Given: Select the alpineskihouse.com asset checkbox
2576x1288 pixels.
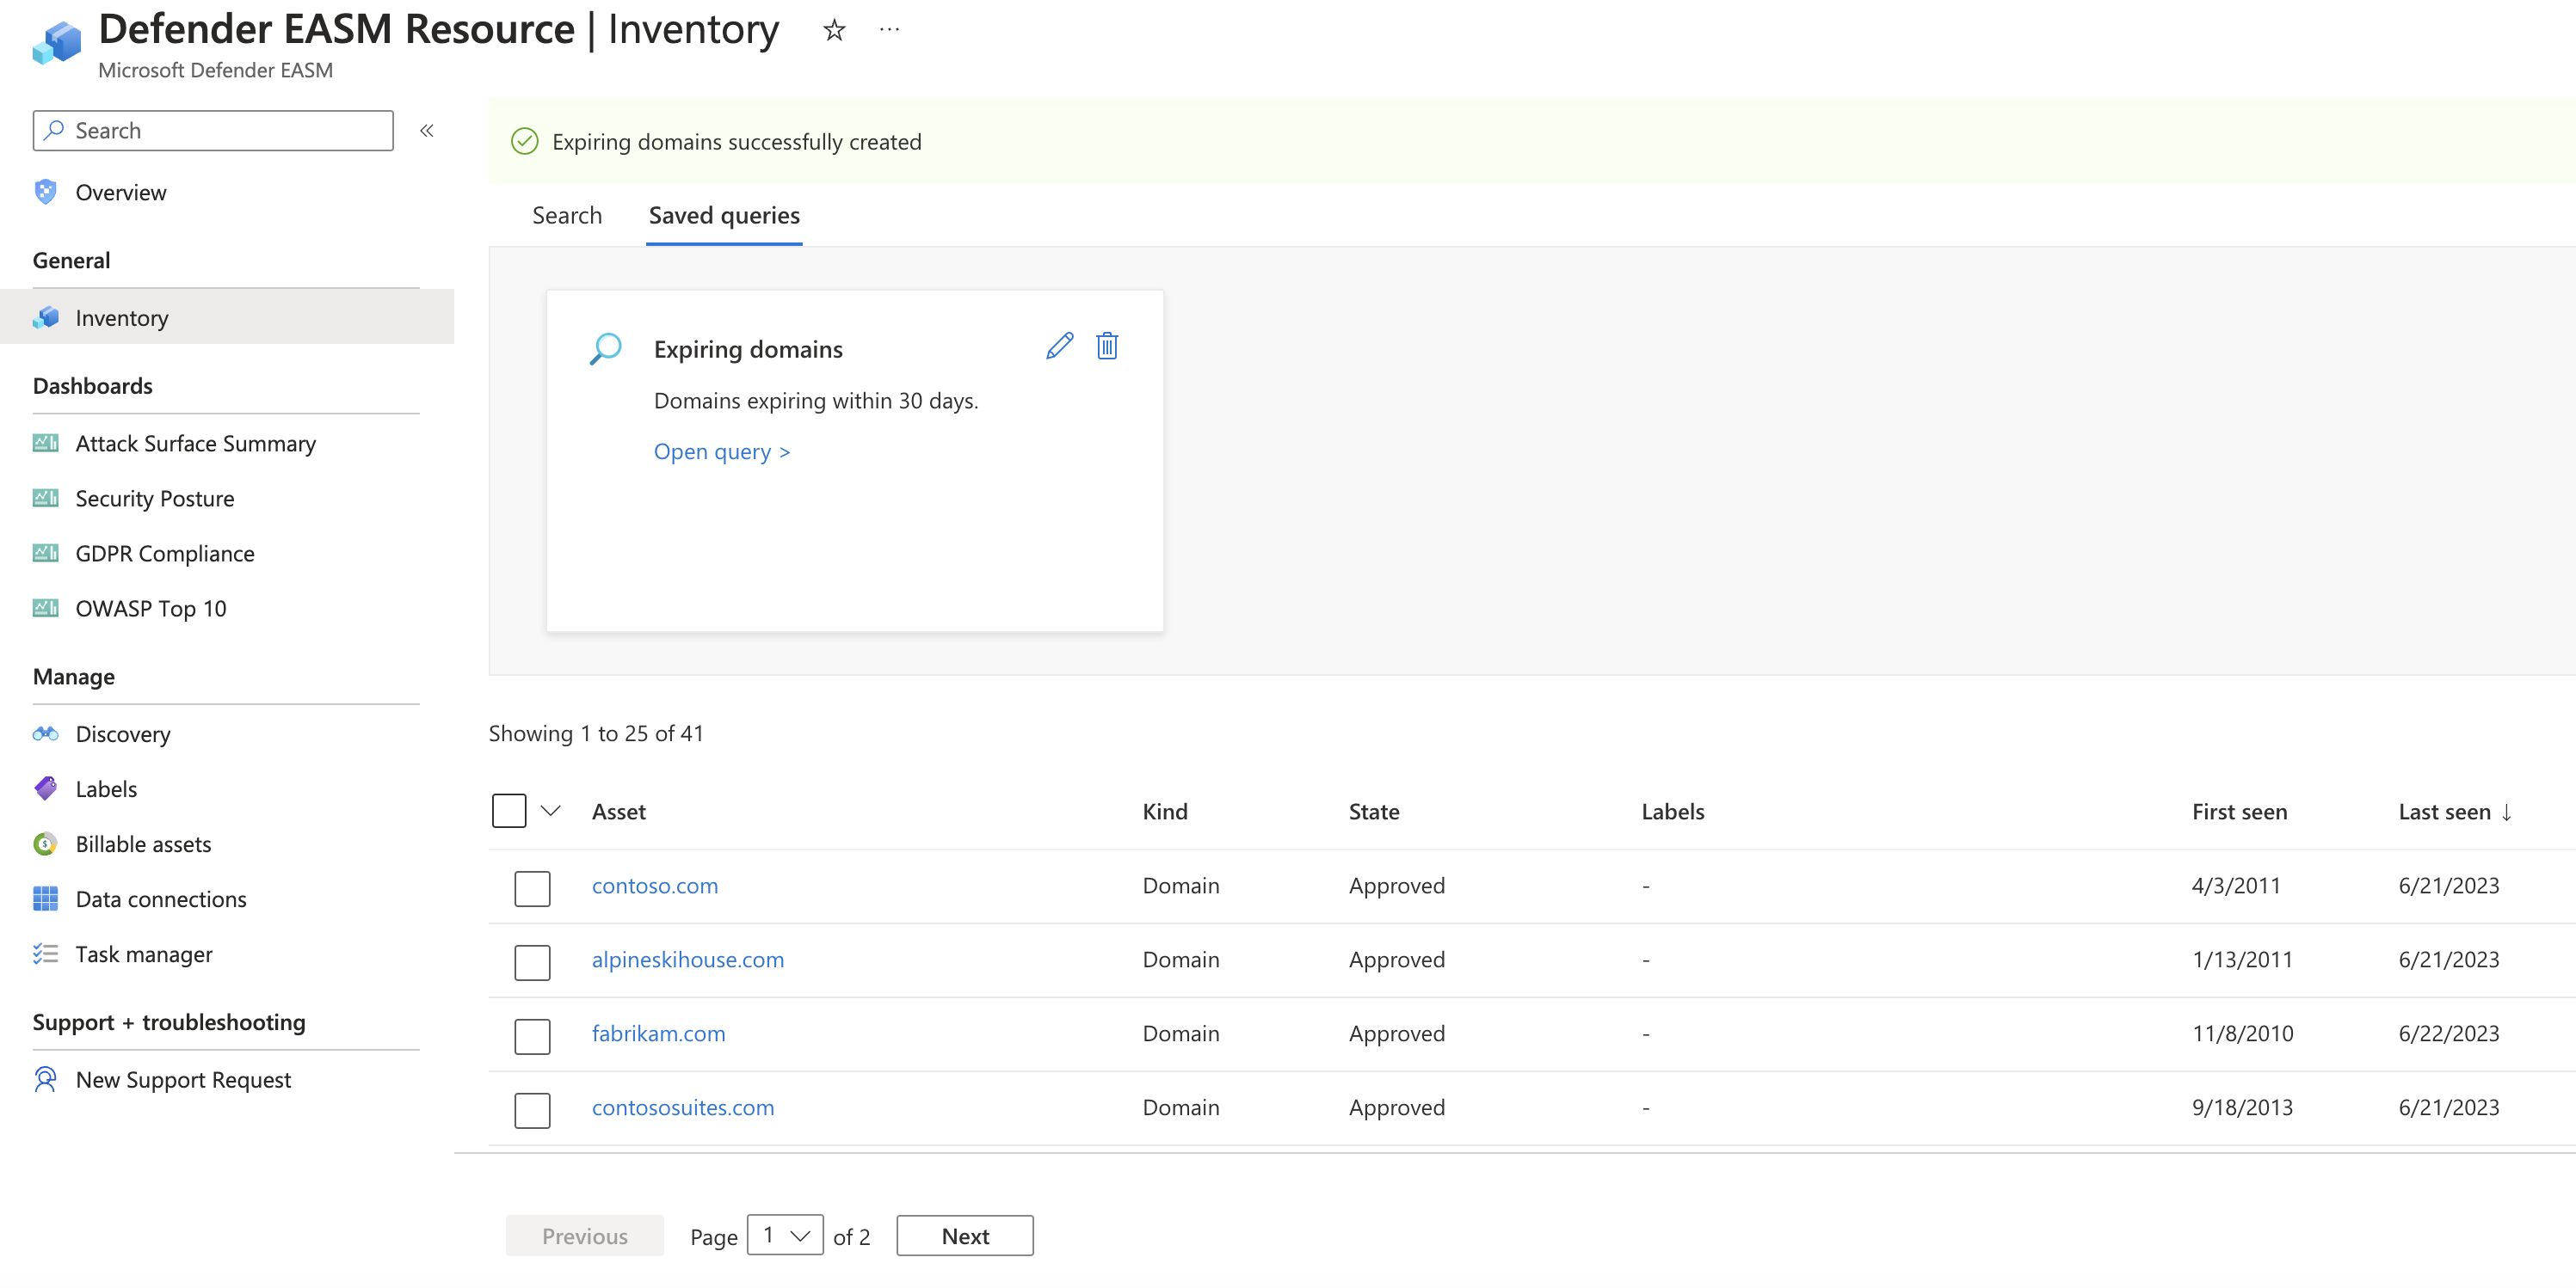Looking at the screenshot, I should pyautogui.click(x=531, y=958).
